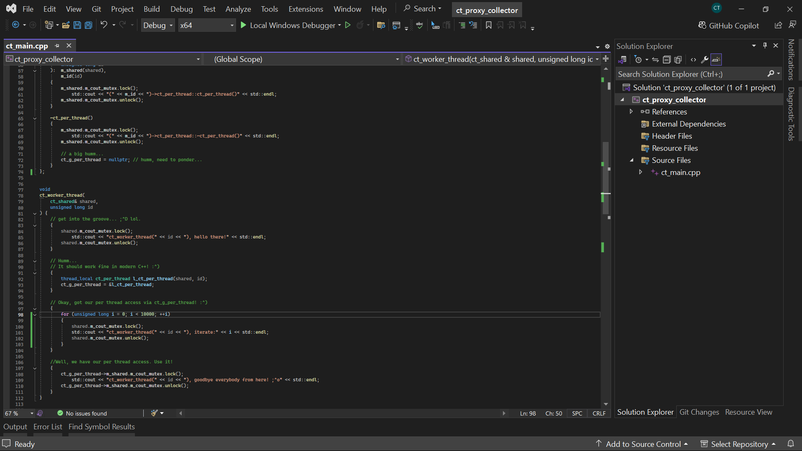The height and width of the screenshot is (451, 802).
Task: Click the code cleanup broom icon
Action: [155, 413]
